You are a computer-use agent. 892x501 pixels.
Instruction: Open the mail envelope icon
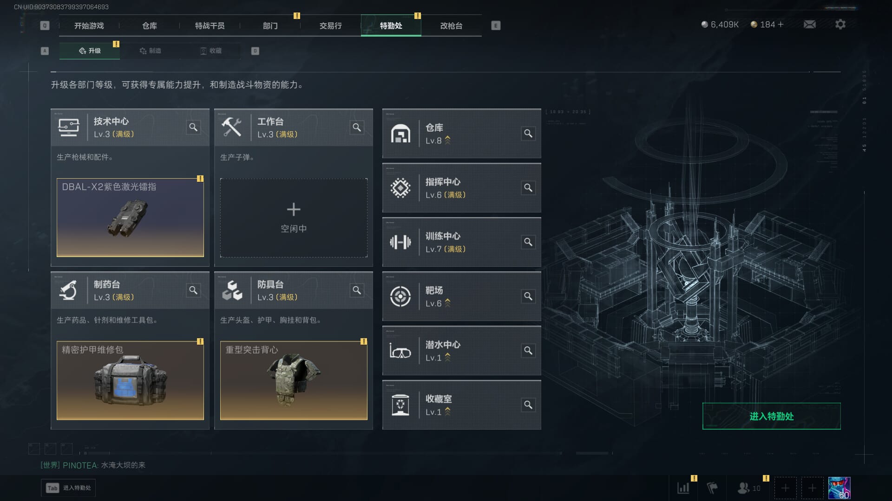[x=809, y=24]
